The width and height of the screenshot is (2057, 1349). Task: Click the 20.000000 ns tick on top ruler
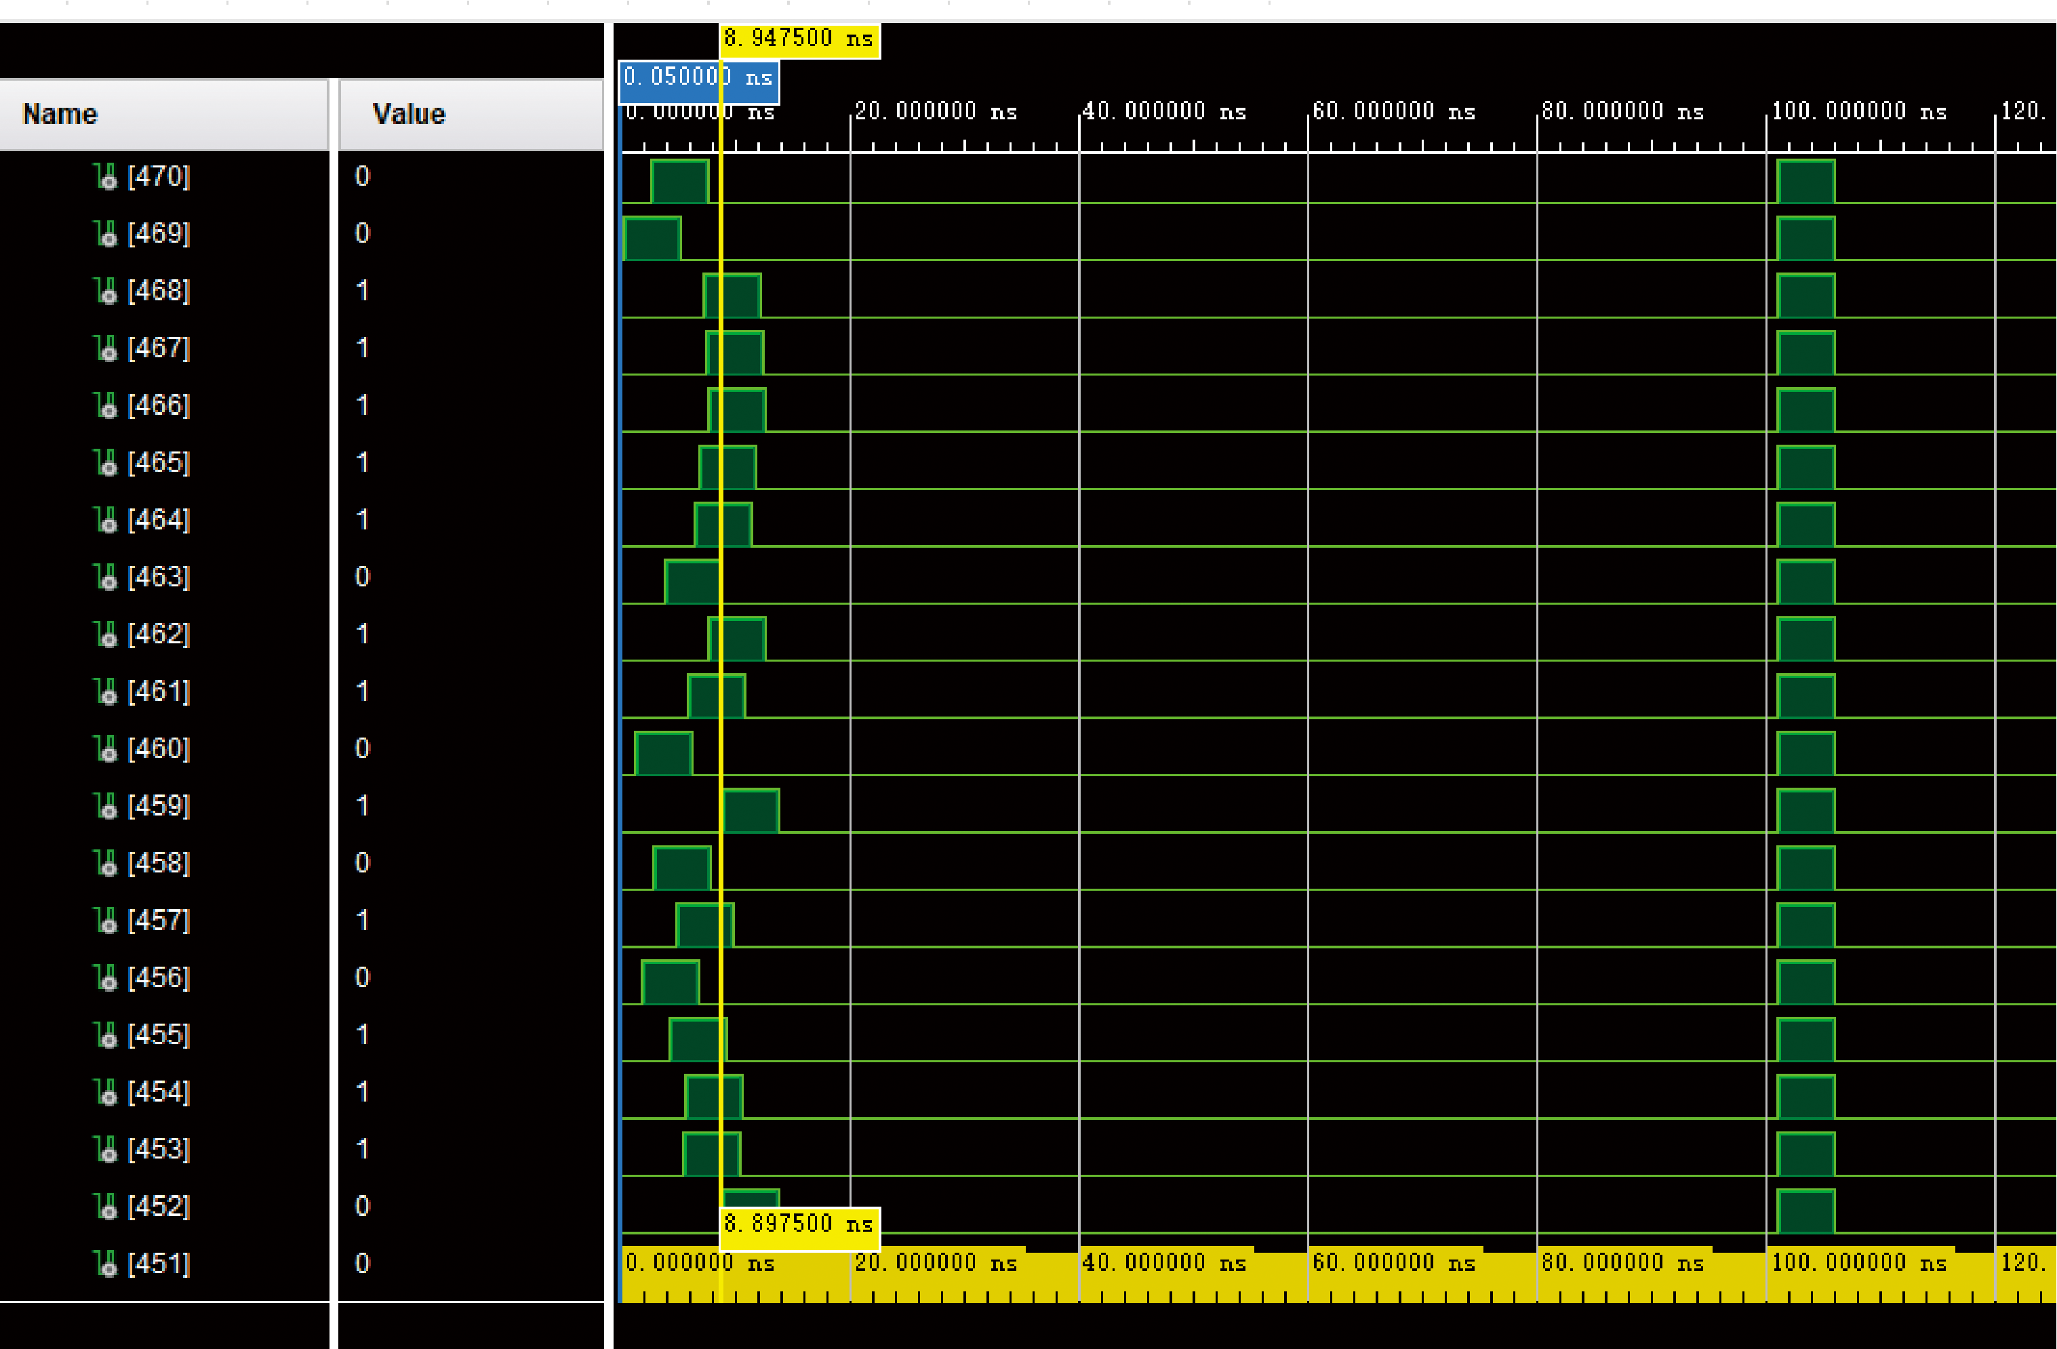(x=936, y=111)
